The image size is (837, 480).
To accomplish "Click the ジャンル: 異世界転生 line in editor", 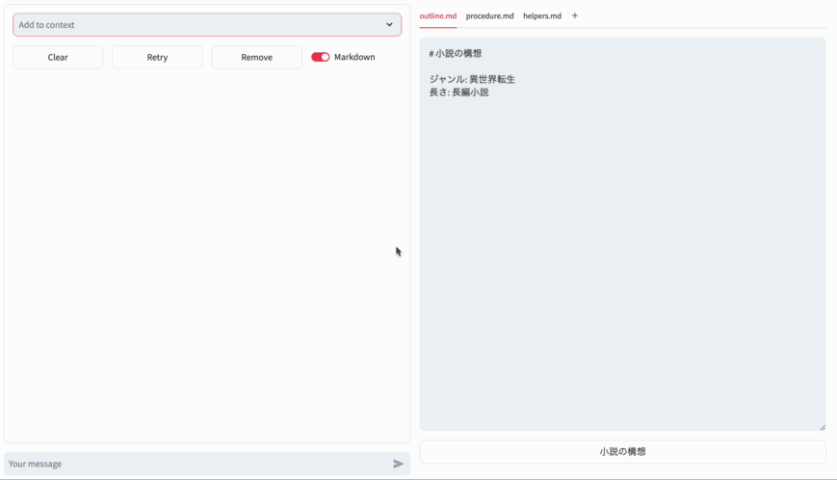I will pos(472,79).
